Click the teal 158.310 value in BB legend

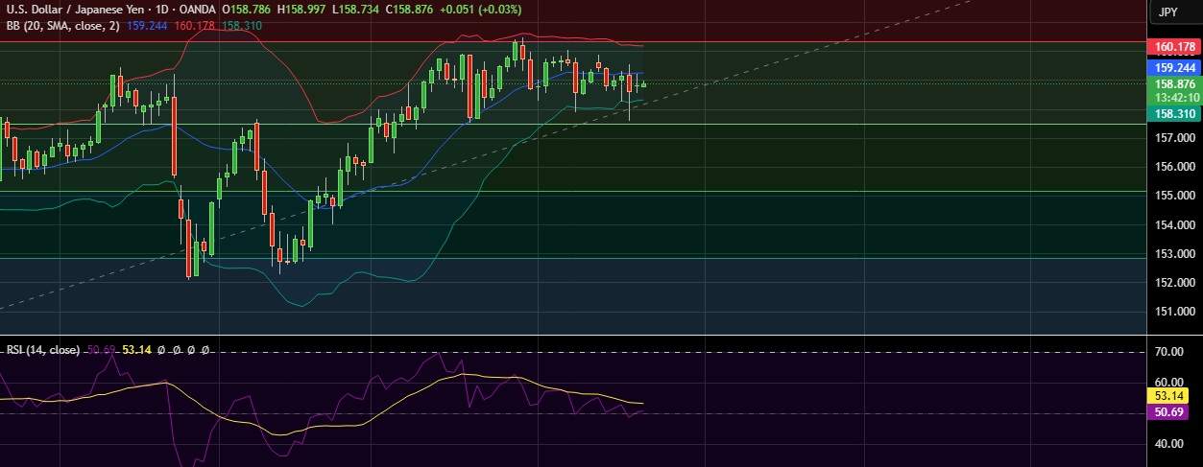(x=241, y=24)
